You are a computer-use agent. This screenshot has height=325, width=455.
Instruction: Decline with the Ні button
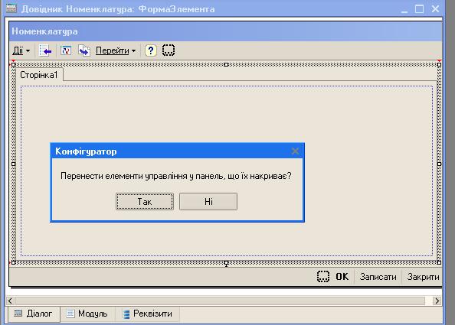(x=208, y=202)
